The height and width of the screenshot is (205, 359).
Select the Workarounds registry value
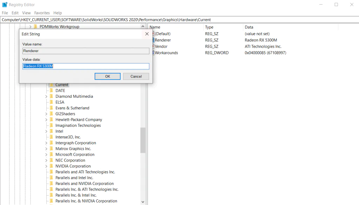(x=166, y=53)
